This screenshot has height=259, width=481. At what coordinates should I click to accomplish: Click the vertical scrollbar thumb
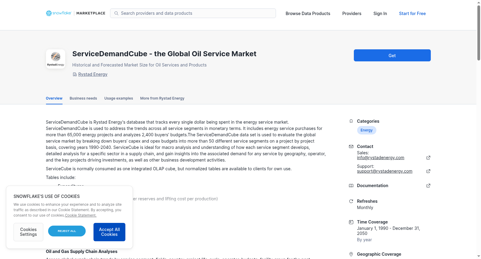[x=479, y=33]
